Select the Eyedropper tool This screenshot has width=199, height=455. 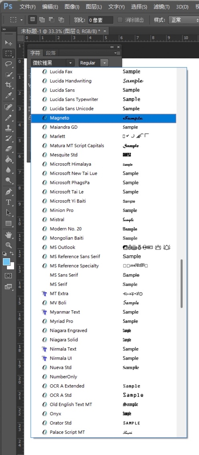(8, 95)
